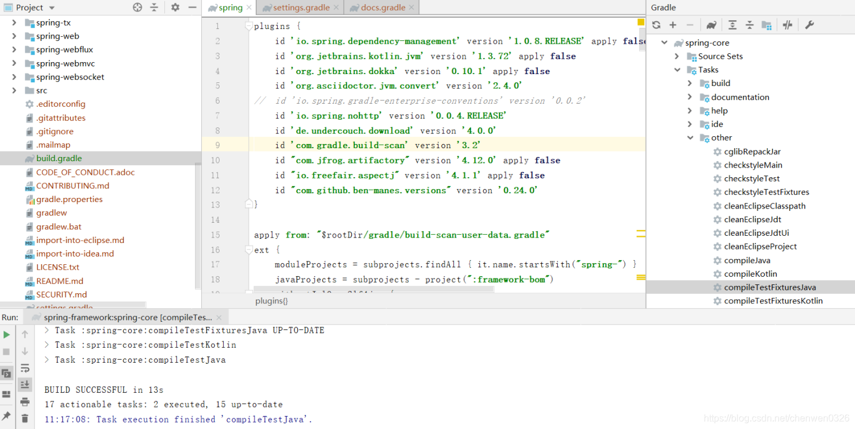Open Gradle build tool settings wrench

coord(809,25)
